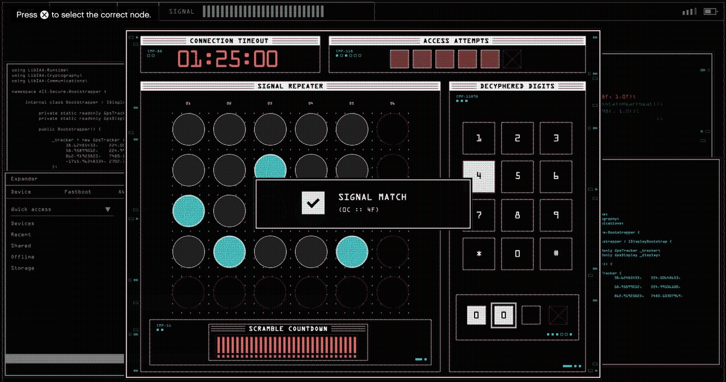This screenshot has height=382, width=726.
Task: Click the keypad asterisk button
Action: point(479,254)
